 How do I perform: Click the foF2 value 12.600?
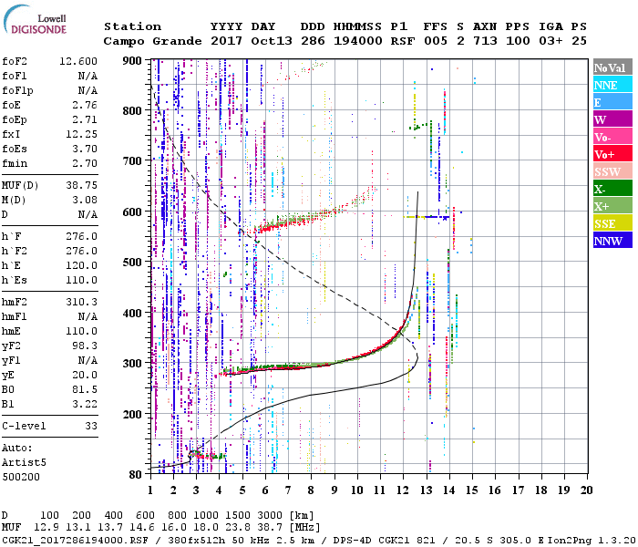point(78,61)
